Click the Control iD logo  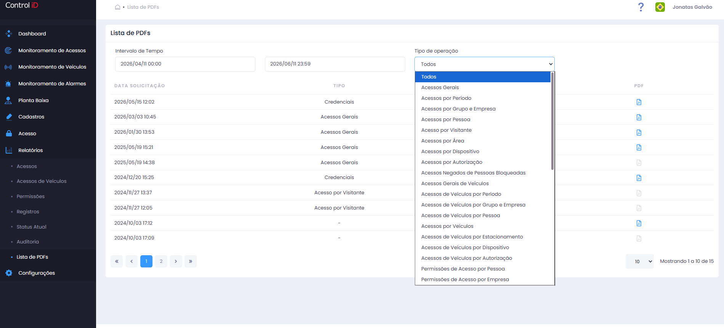(22, 5)
